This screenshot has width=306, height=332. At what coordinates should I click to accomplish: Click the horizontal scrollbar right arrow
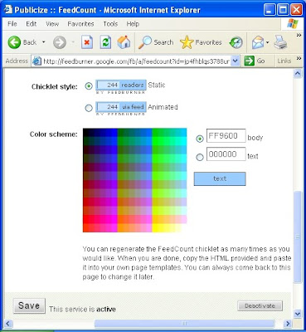tap(288, 324)
